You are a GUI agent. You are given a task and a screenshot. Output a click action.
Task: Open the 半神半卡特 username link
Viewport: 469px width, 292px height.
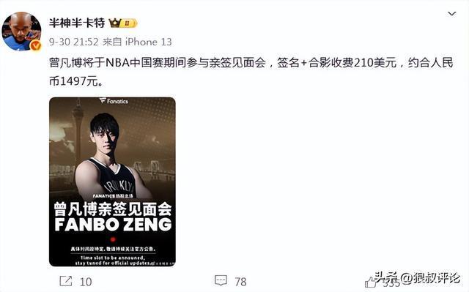77,23
